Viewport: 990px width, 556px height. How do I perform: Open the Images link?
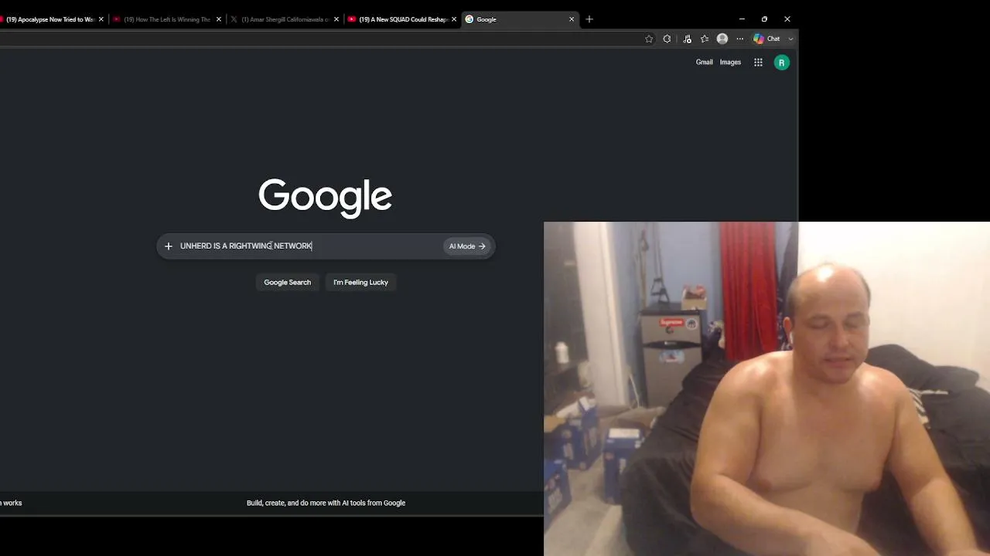[730, 63]
